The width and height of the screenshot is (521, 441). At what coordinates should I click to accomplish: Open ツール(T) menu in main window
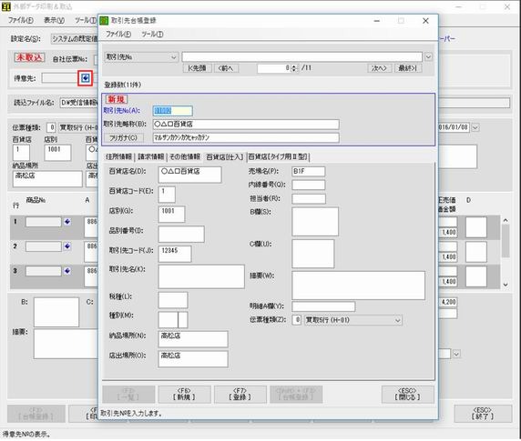86,20
